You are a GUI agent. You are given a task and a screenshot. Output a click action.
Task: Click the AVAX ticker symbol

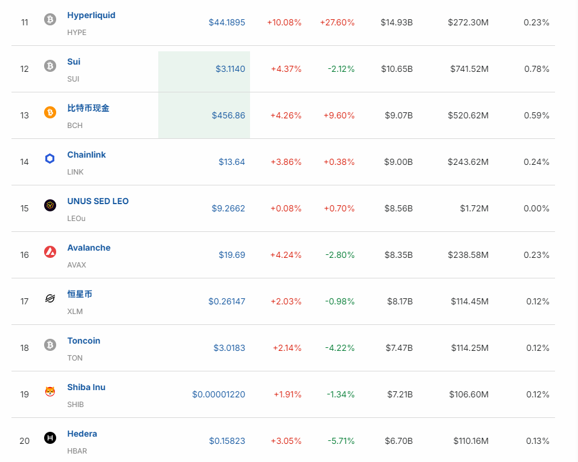(x=77, y=265)
